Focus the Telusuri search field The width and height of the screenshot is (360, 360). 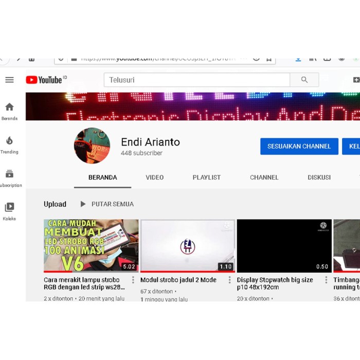click(197, 80)
